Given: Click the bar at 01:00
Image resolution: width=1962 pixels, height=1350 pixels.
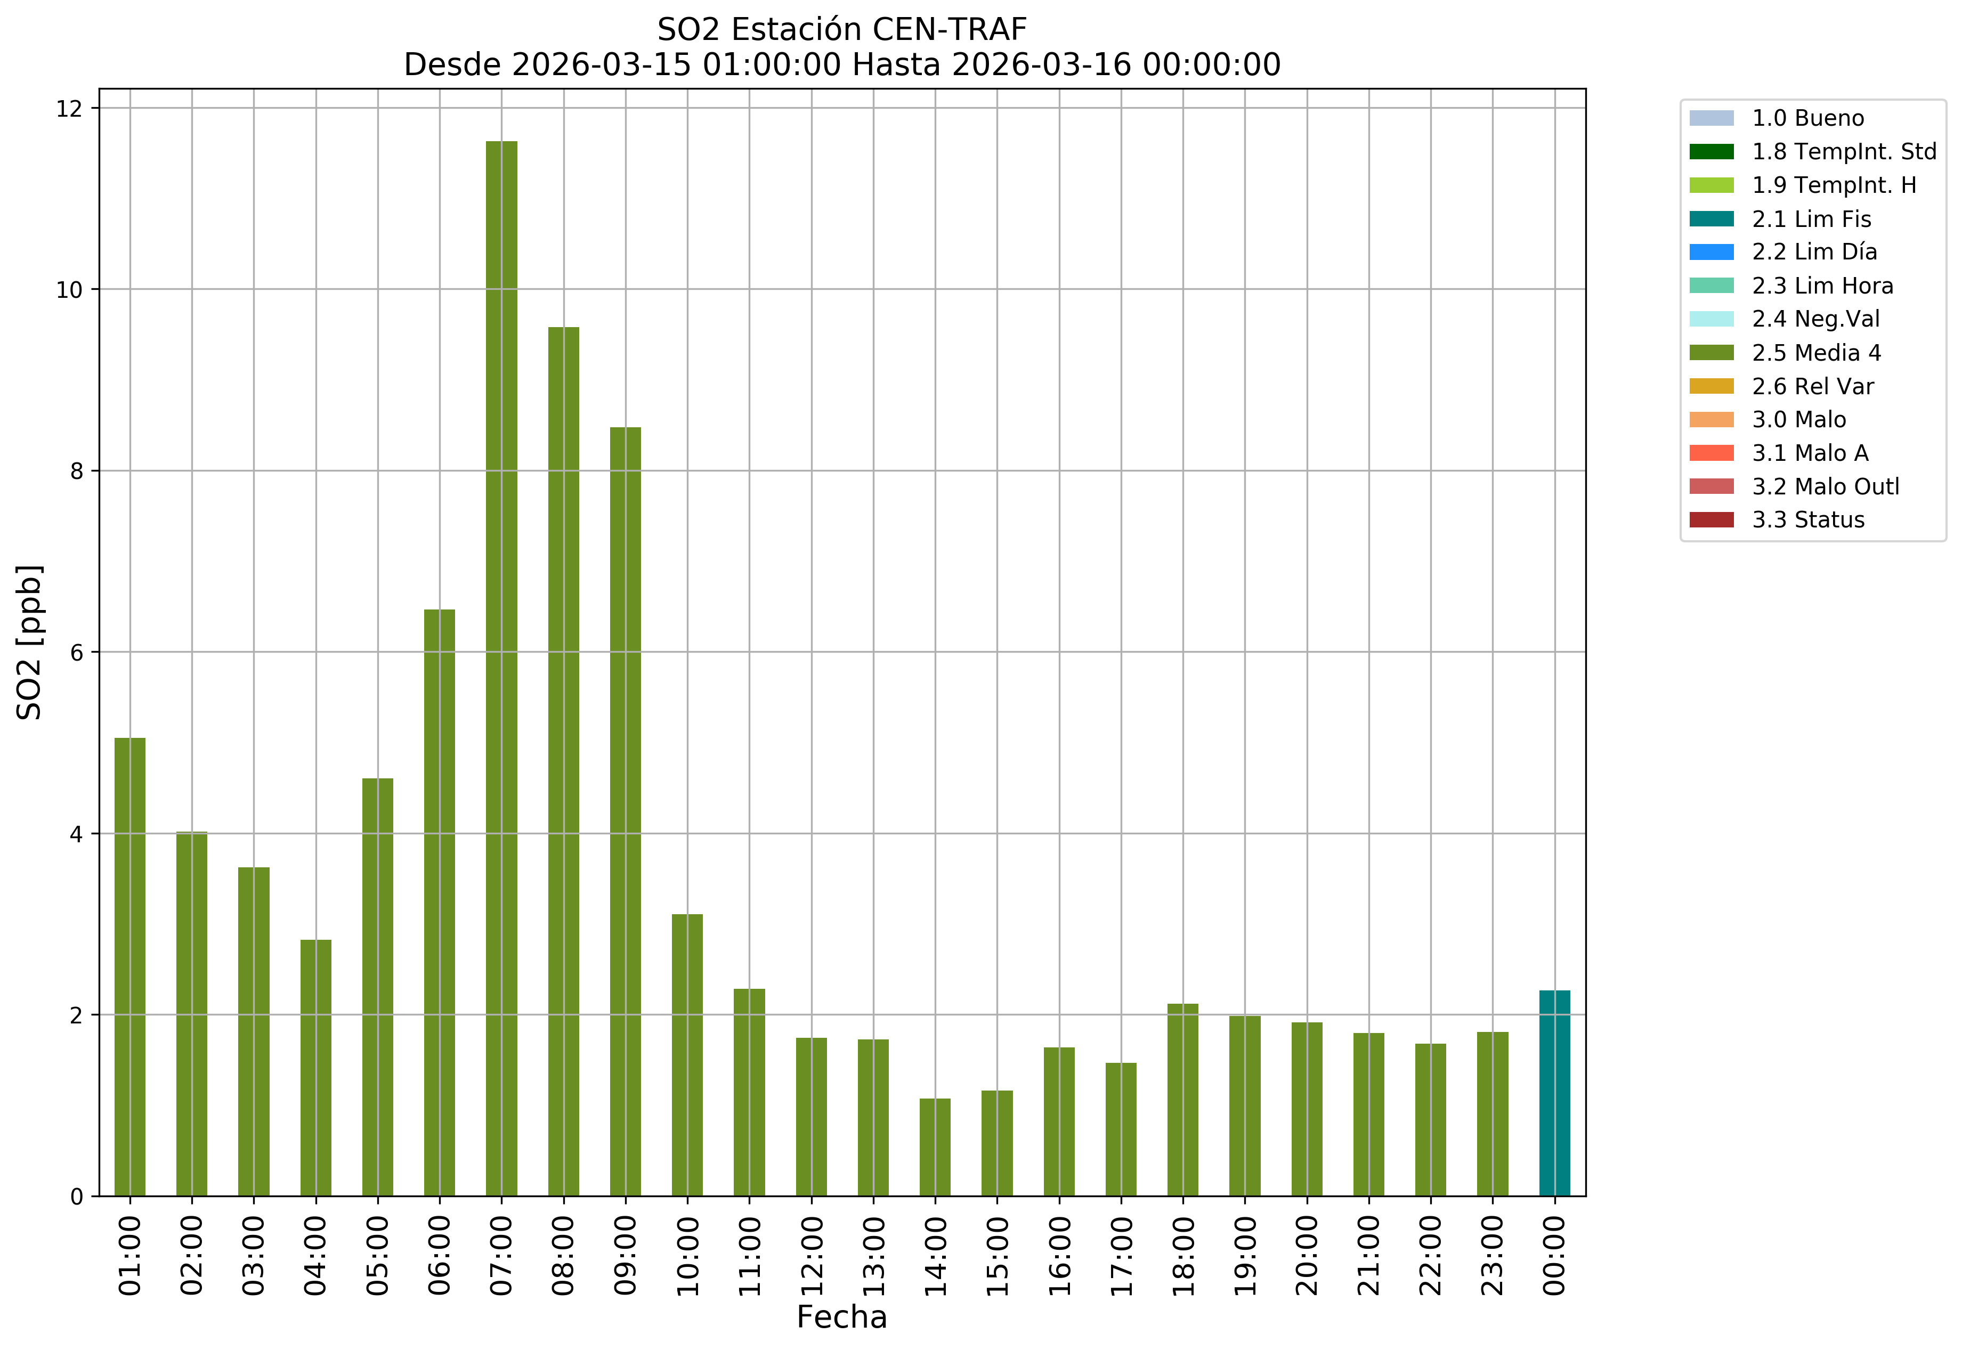Looking at the screenshot, I should point(129,966).
